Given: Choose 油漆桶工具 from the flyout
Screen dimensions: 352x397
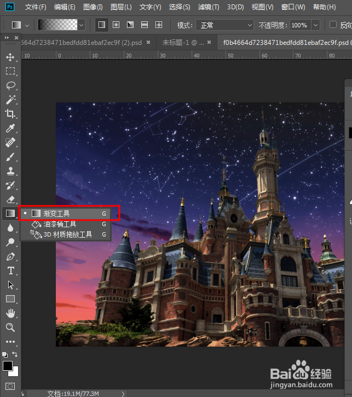Looking at the screenshot, I should [x=66, y=224].
